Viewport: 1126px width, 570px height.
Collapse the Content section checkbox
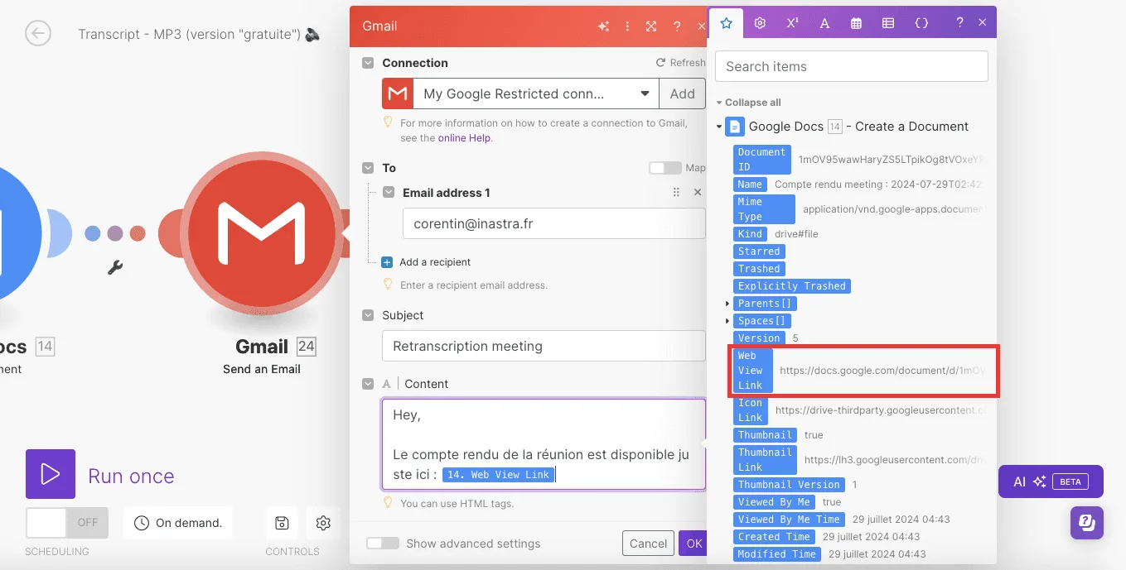(368, 384)
